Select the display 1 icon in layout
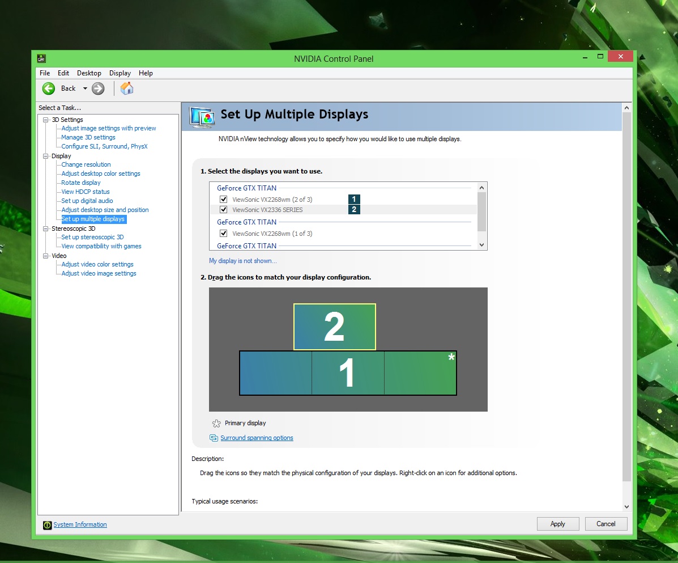Image resolution: width=678 pixels, height=563 pixels. point(347,373)
